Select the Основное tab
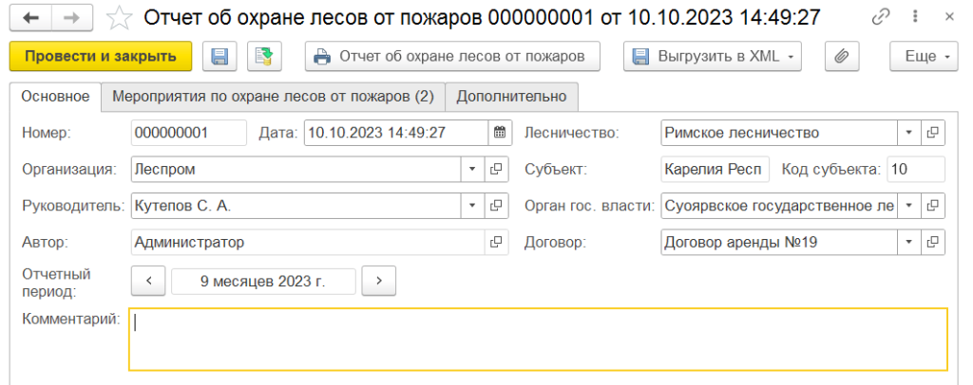Screen dimensions: 973x385 coord(56,97)
